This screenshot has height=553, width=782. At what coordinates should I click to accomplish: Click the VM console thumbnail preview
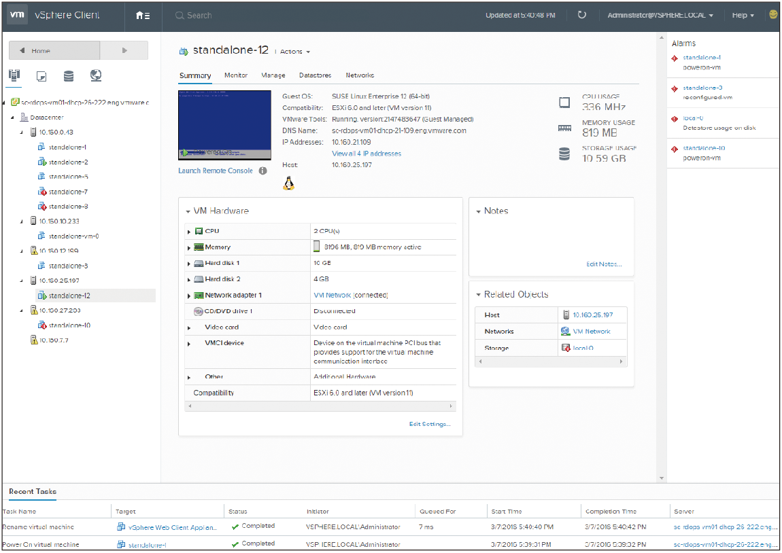(x=224, y=125)
